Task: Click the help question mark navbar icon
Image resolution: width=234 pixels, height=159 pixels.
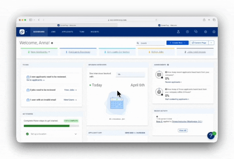Action: 187,32
